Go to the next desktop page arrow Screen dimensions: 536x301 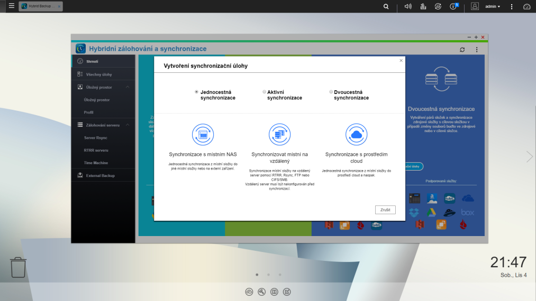[530, 157]
